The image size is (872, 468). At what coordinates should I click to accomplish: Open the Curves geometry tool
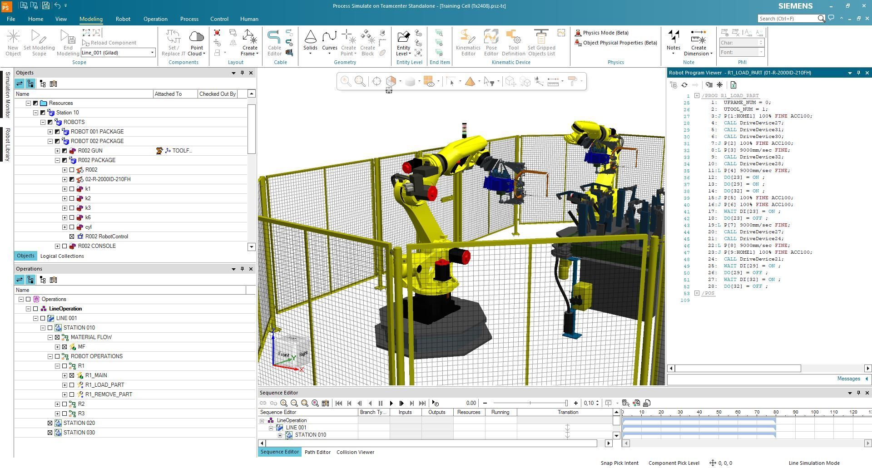coord(329,43)
